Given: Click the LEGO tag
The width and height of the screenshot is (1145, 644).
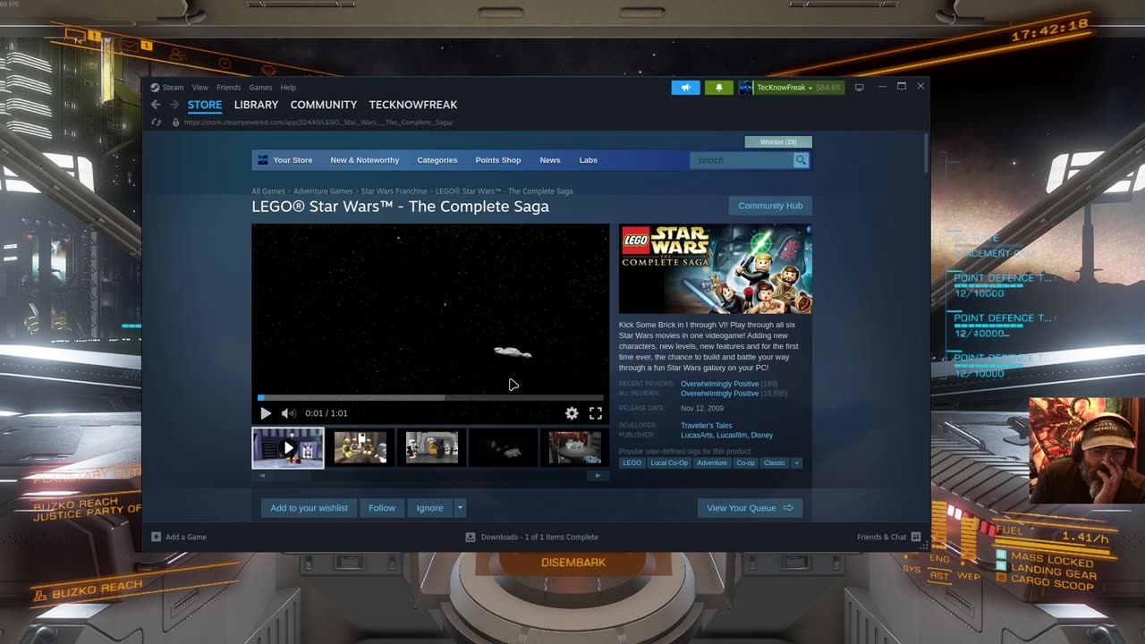Looking at the screenshot, I should [x=632, y=462].
